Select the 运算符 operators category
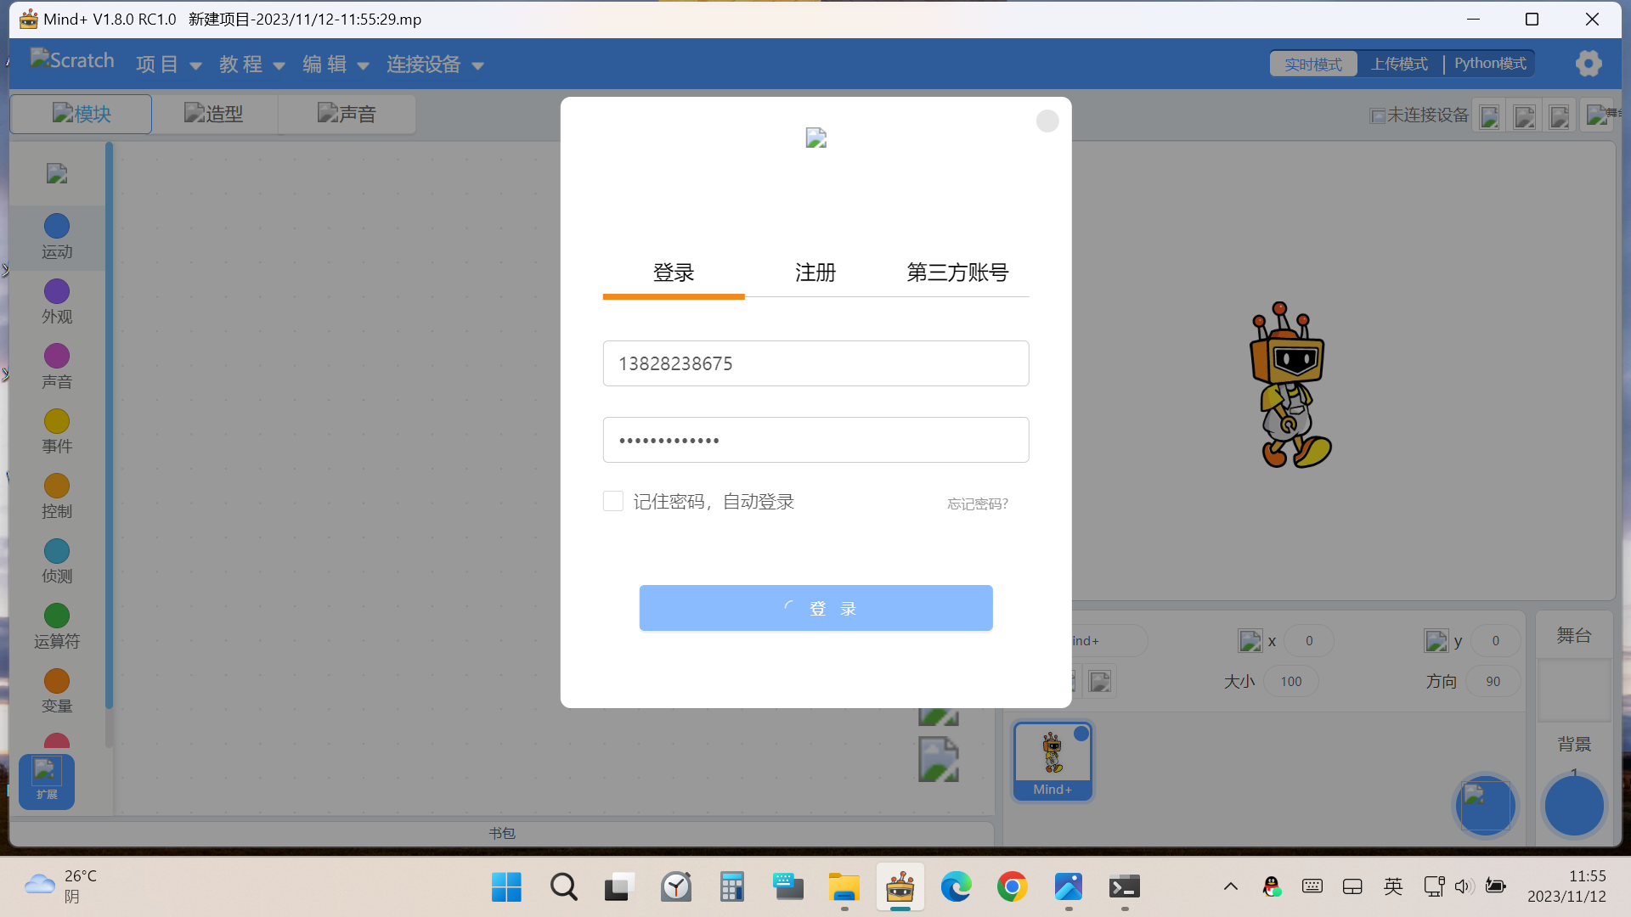The width and height of the screenshot is (1631, 917). tap(57, 627)
